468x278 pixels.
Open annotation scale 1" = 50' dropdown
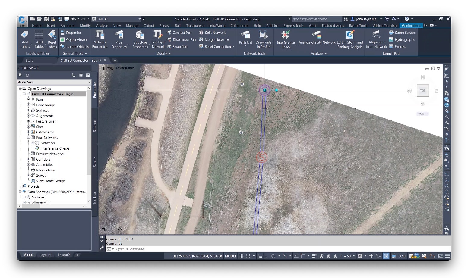coord(347,256)
